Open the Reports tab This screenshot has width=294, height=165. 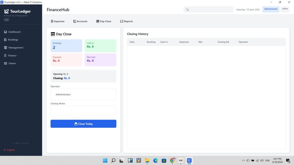126,21
